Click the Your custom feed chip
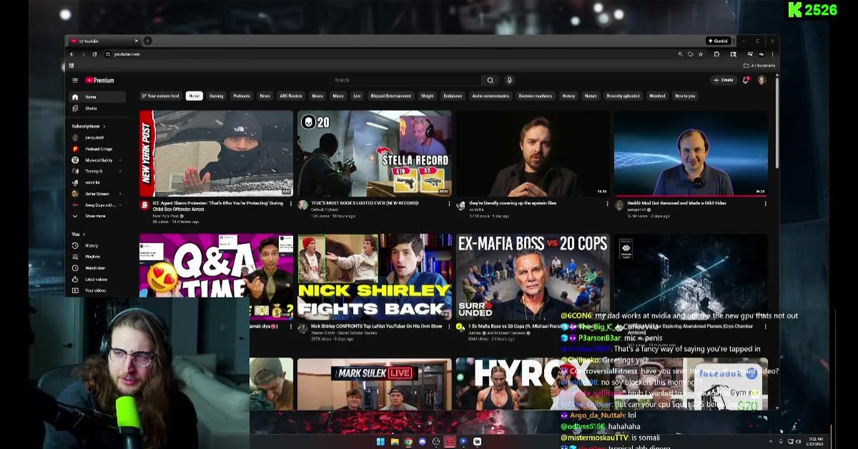 (x=161, y=96)
